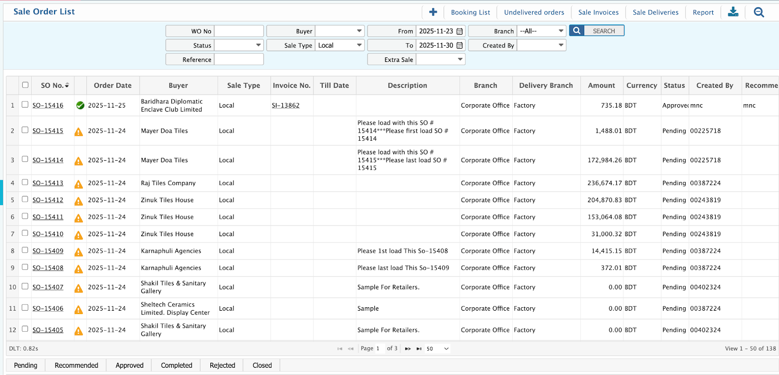Change rows per page dropdown showing 50
This screenshot has width=779, height=375.
coord(437,349)
